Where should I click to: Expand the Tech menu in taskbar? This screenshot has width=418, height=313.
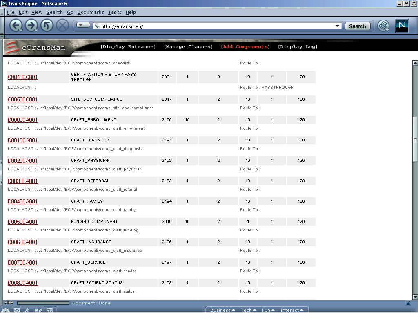pyautogui.click(x=248, y=310)
